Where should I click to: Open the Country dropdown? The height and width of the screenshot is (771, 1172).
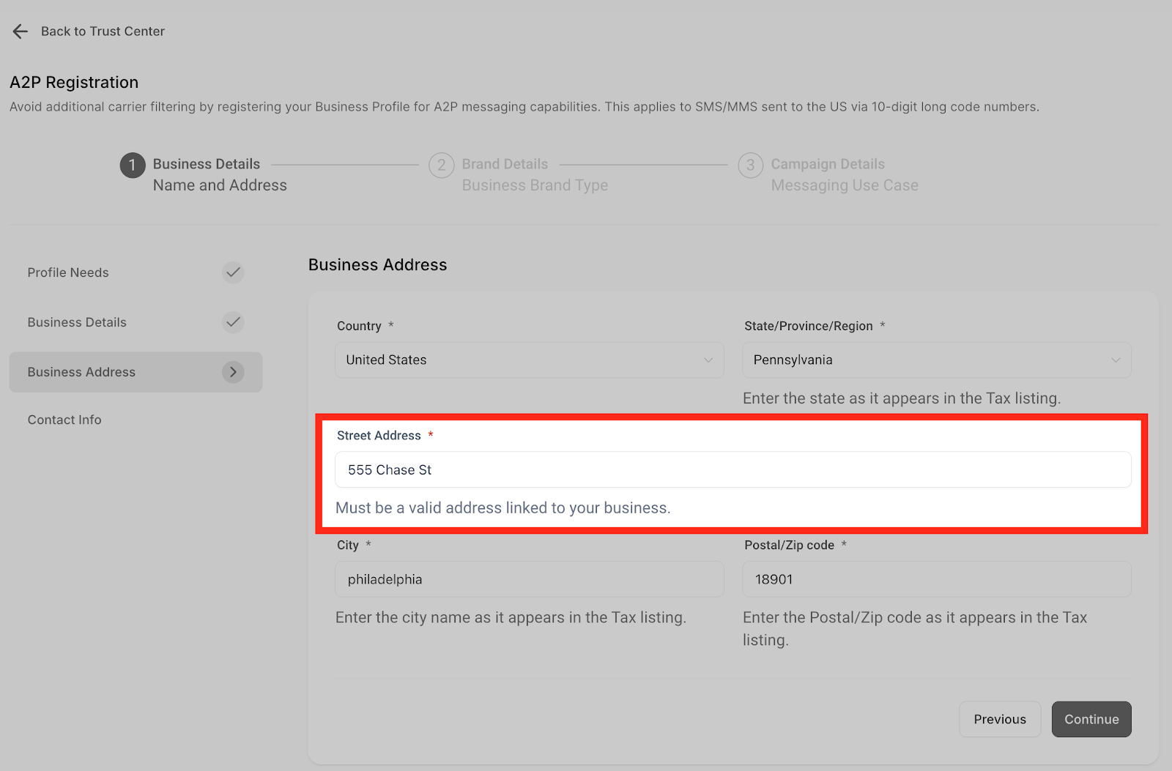point(530,360)
